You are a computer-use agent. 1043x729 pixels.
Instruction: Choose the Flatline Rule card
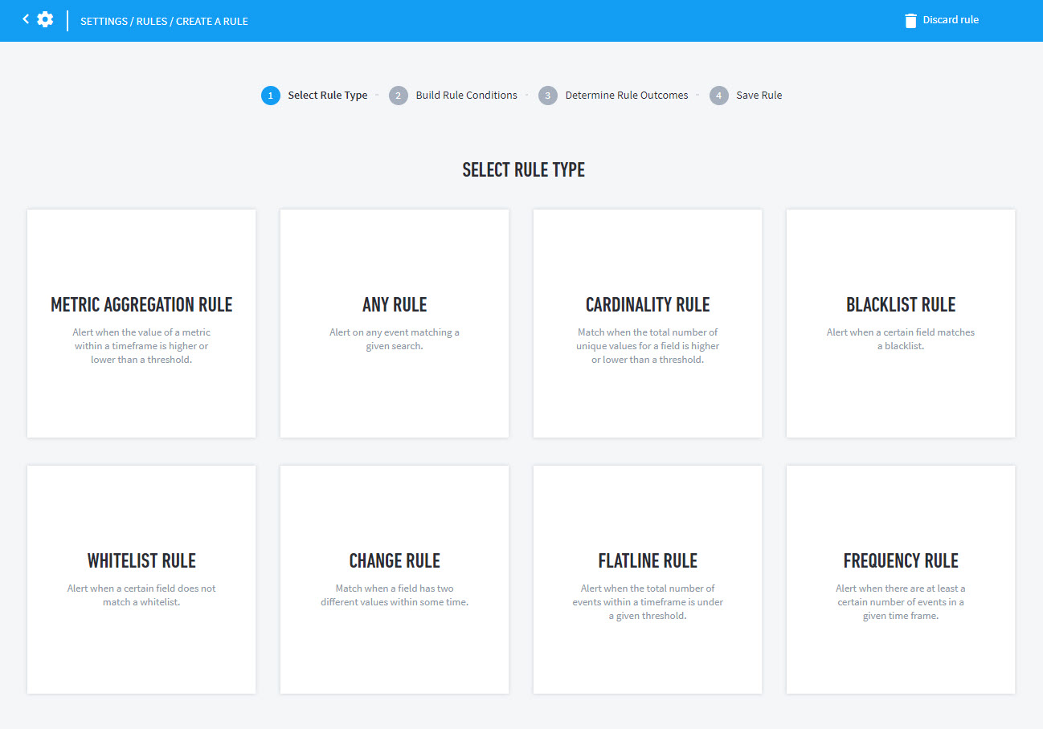coord(648,580)
